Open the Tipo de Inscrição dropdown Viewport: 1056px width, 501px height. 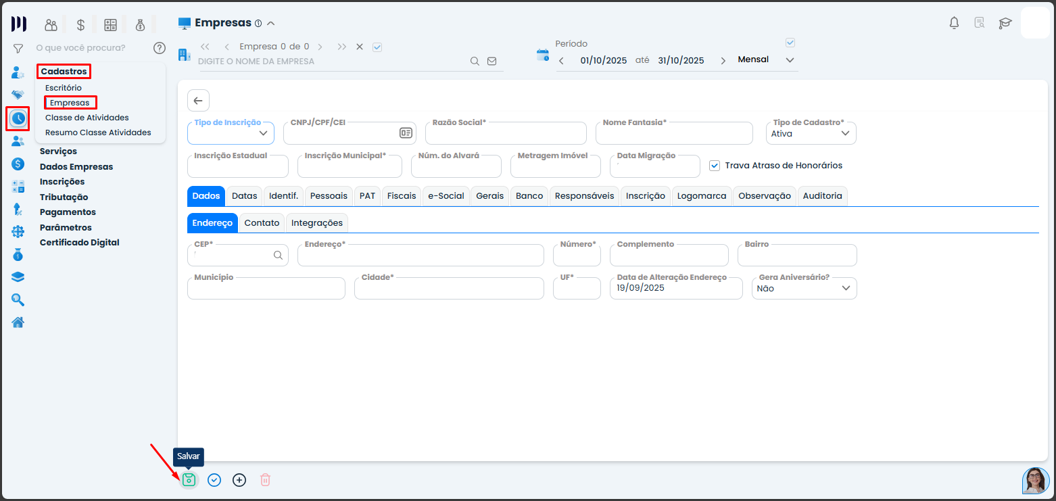click(231, 133)
